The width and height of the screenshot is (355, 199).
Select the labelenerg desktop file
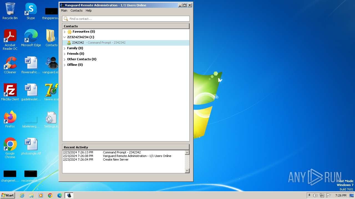pos(31,122)
